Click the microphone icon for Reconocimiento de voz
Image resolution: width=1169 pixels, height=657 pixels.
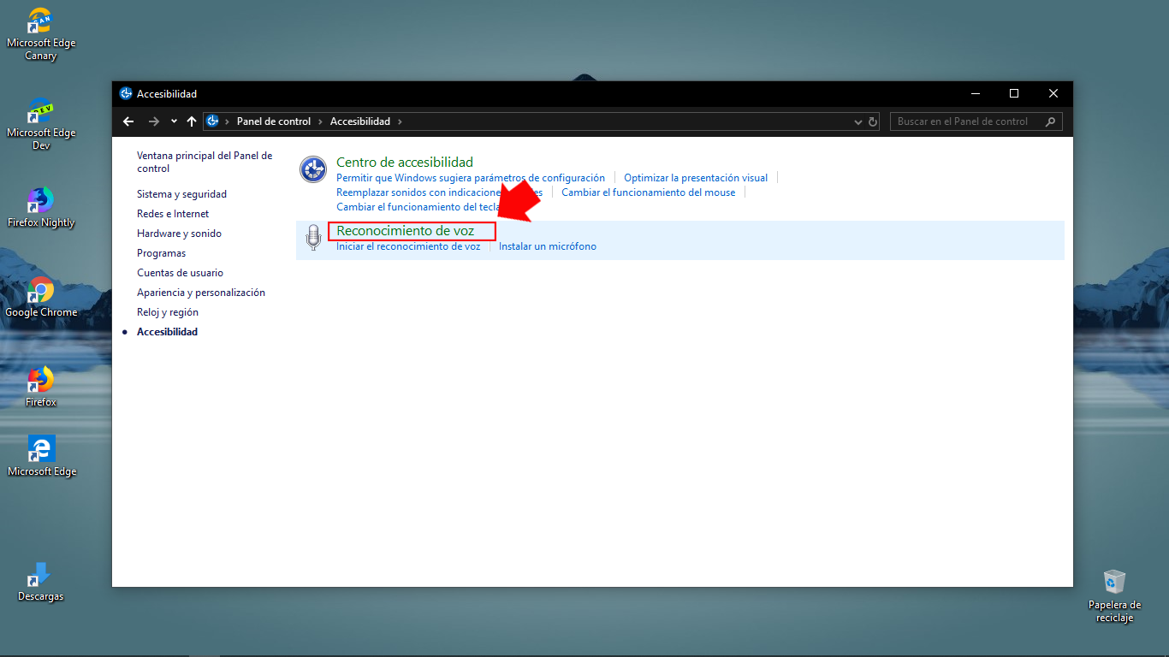click(313, 237)
